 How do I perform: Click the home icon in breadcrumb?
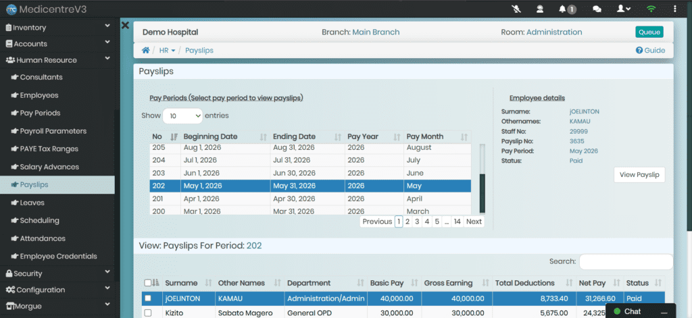tap(146, 50)
